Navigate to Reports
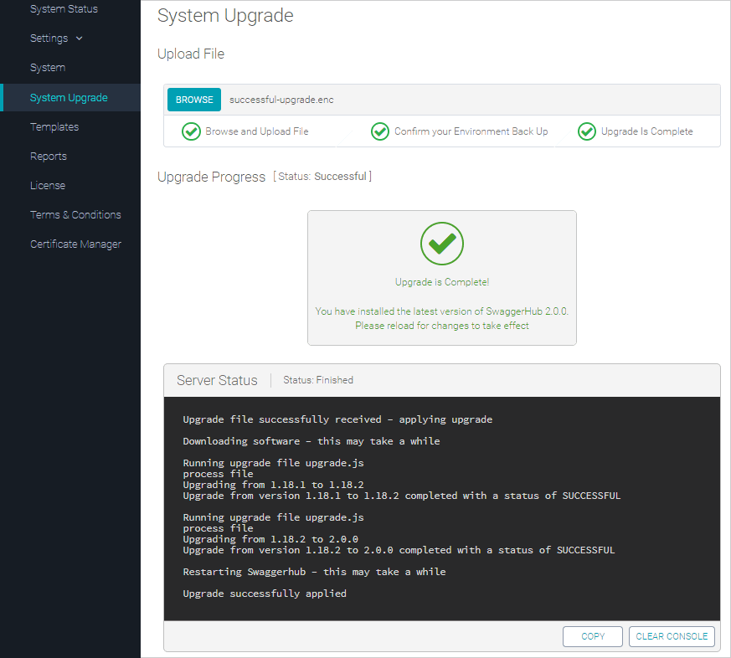This screenshot has width=731, height=658. click(49, 157)
